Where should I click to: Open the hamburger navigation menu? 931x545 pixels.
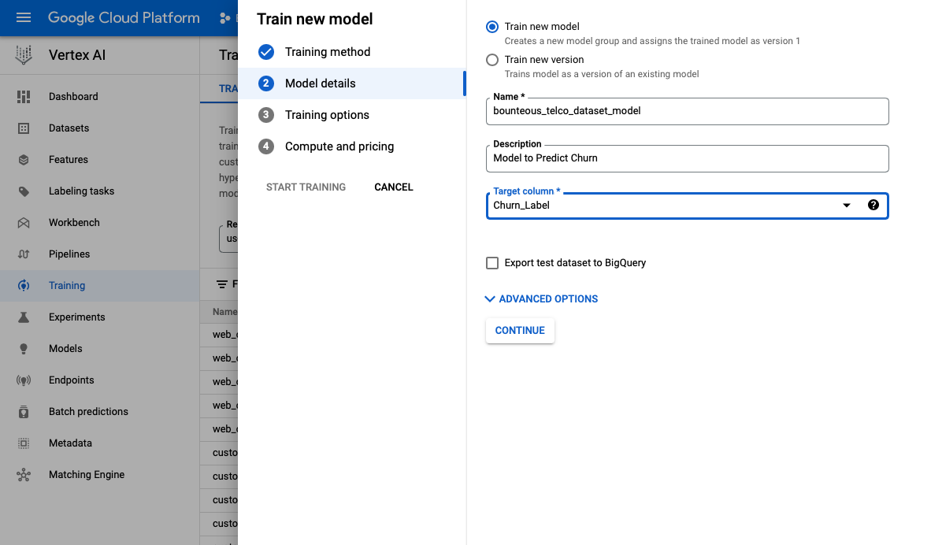pyautogui.click(x=24, y=18)
